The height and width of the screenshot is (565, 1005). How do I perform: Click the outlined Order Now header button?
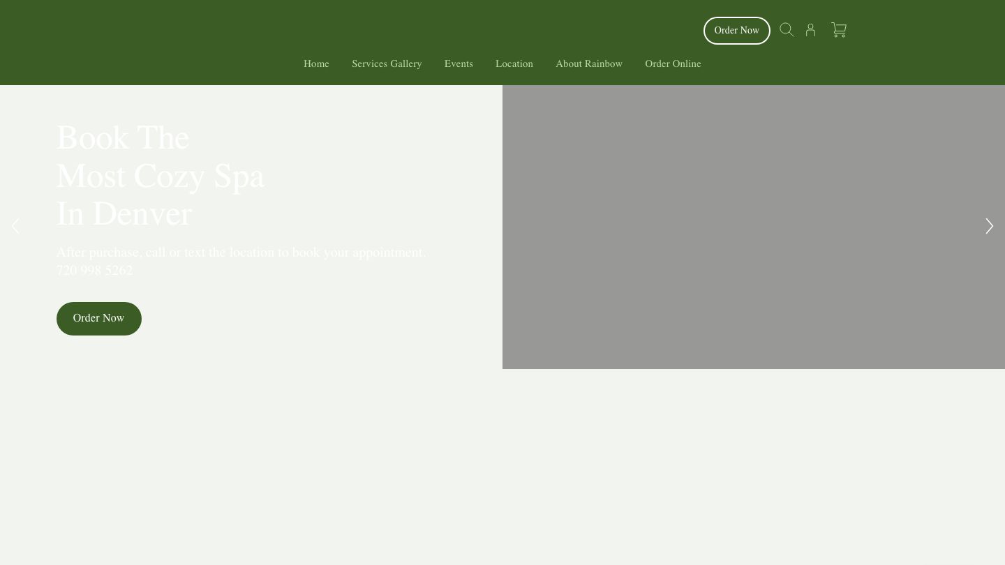tap(736, 31)
